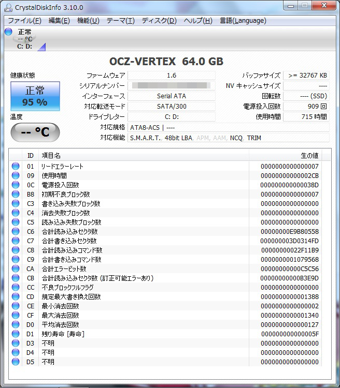Screen dimensions: 340x388
Task: Click status orb for C7 合計書き込みセクタ数
Action: coord(16,241)
